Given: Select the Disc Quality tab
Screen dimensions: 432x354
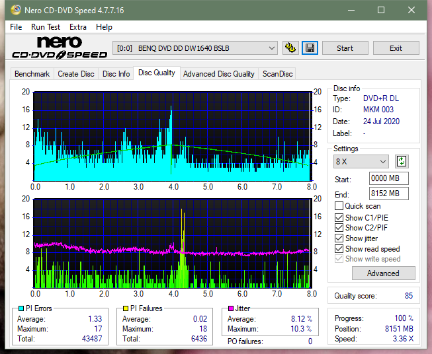Looking at the screenshot, I should click(157, 73).
